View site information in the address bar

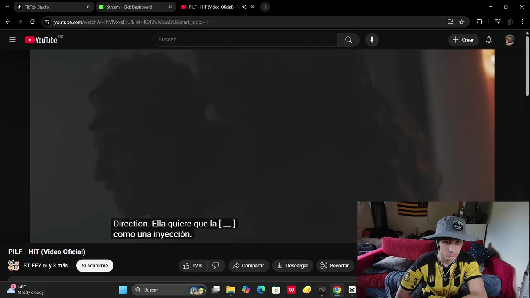47,22
